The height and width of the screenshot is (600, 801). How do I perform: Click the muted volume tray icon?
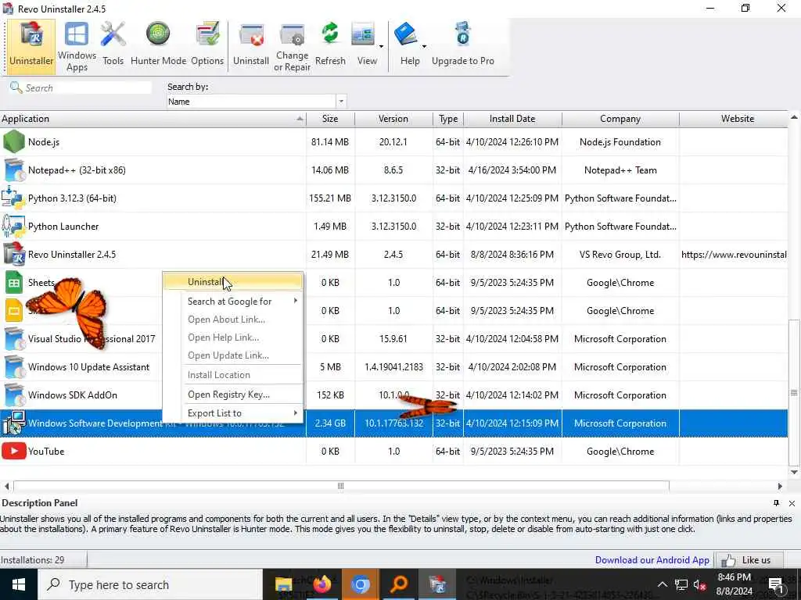pyautogui.click(x=699, y=584)
